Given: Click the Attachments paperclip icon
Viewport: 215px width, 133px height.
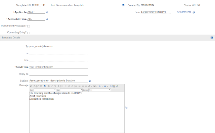Looking at the screenshot, I should pos(194,12).
